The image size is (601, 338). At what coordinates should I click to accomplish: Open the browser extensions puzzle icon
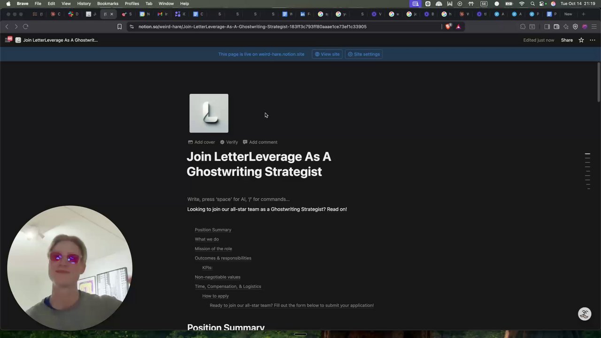coord(523,27)
